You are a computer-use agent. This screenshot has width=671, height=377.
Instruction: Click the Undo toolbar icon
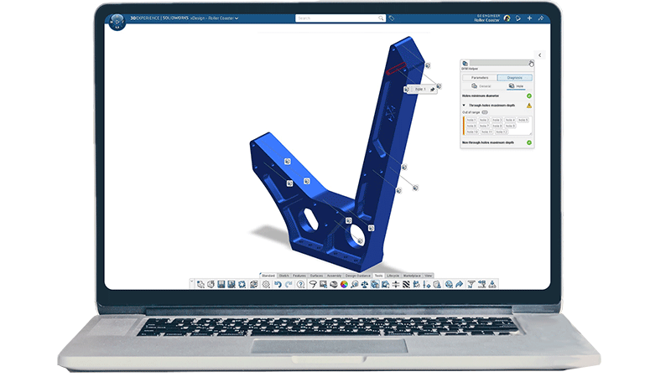pos(278,284)
